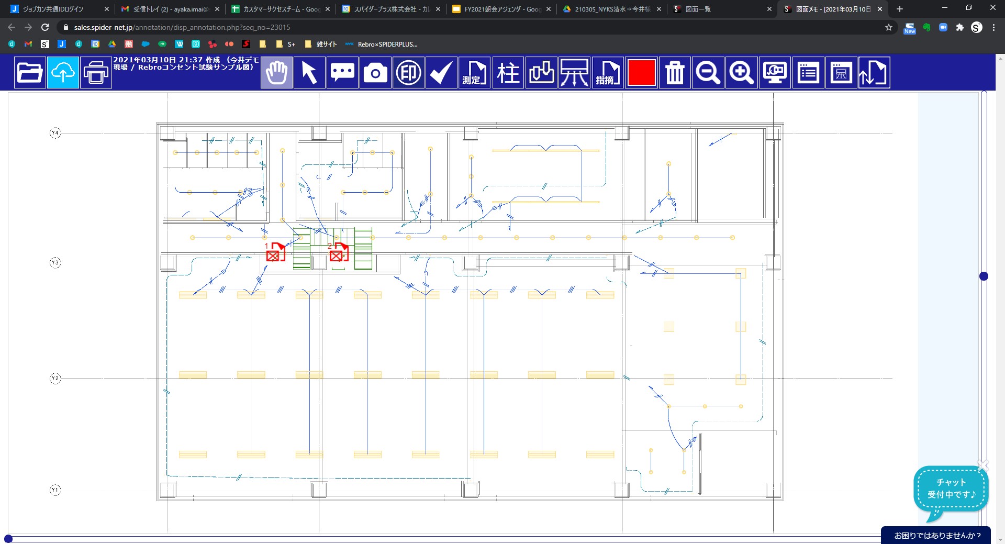Click the trash delete icon

[x=675, y=72]
